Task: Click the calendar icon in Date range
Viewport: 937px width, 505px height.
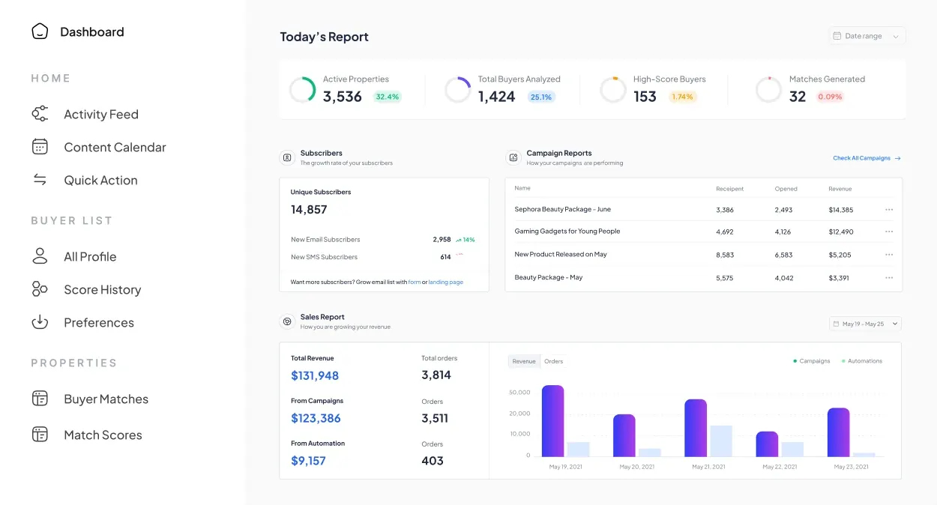Action: point(837,36)
